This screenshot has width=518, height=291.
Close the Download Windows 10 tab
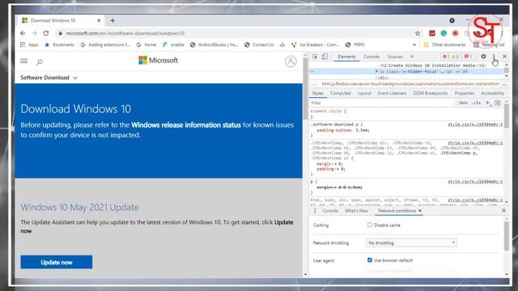coord(99,20)
